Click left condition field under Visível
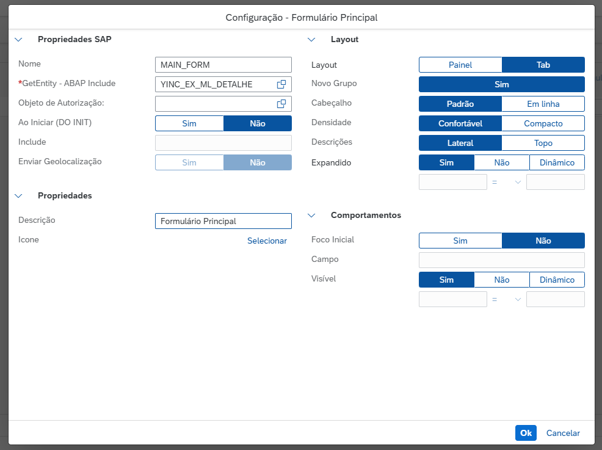 453,299
